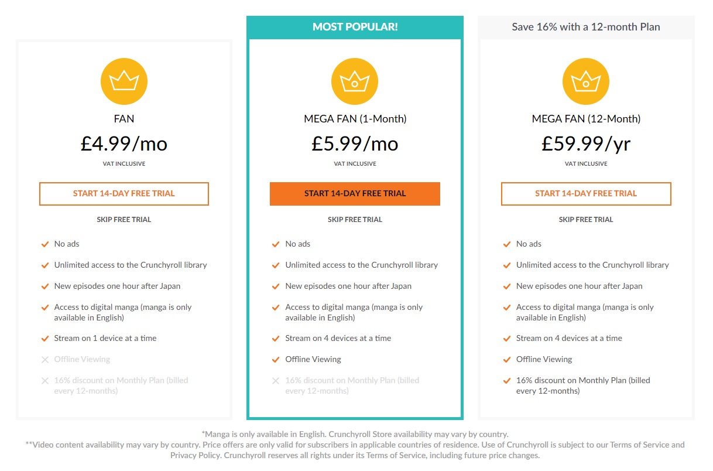Skip free trial on MEGA FAN 1-Month plan
This screenshot has width=713, height=471.
[355, 220]
